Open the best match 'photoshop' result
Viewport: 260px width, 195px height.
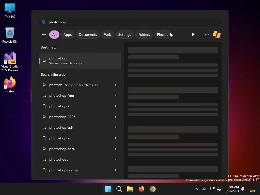click(80, 61)
